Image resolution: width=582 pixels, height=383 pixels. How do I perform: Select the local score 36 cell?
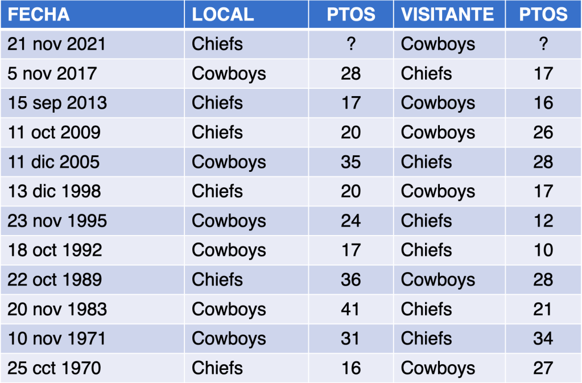pyautogui.click(x=351, y=280)
